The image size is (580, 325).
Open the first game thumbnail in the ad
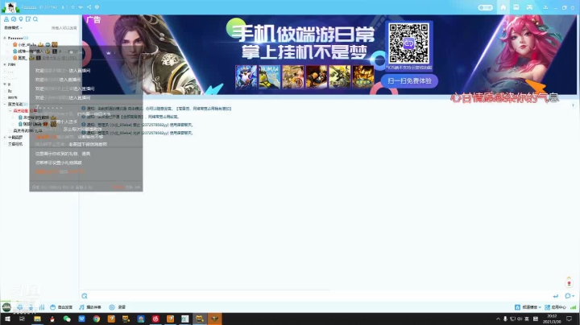(x=246, y=76)
